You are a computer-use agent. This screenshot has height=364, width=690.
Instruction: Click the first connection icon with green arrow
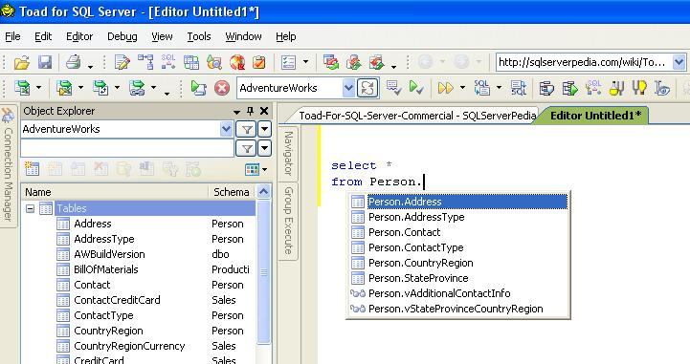[22, 88]
